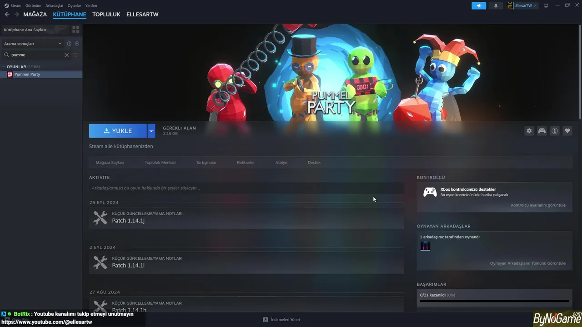This screenshot has width=582, height=327.
Task: Open Oynayan Arkadaşların Tümünü Görüntüle
Action: pyautogui.click(x=528, y=263)
